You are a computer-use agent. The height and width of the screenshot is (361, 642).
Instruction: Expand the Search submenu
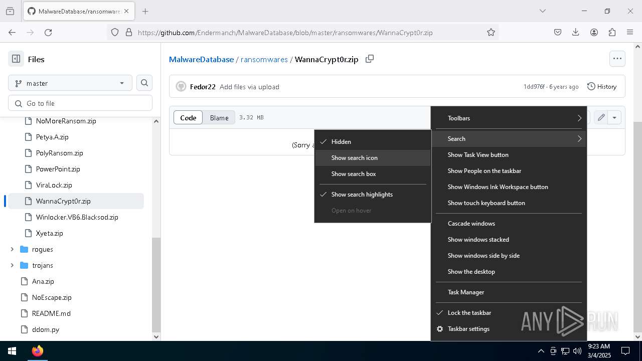pos(509,139)
